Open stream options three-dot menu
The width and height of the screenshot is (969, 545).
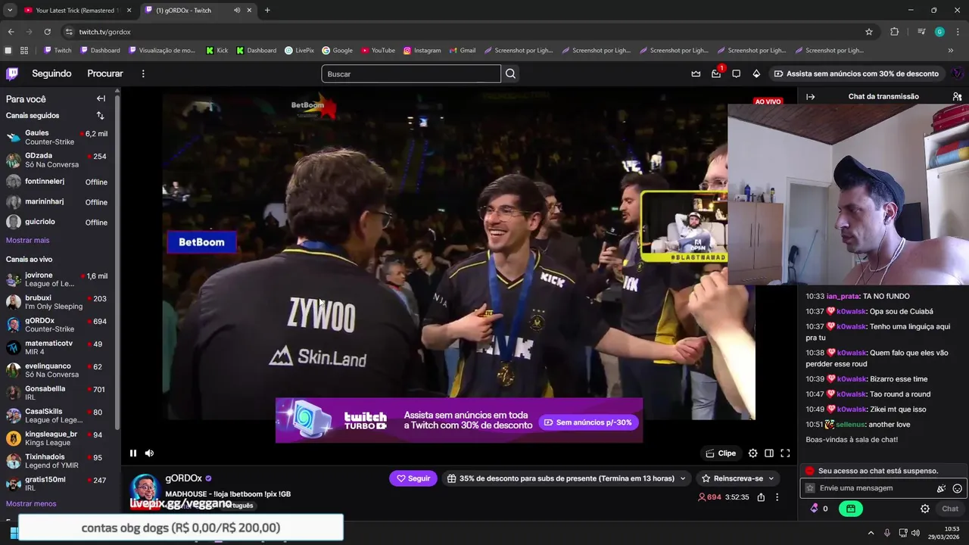point(777,497)
